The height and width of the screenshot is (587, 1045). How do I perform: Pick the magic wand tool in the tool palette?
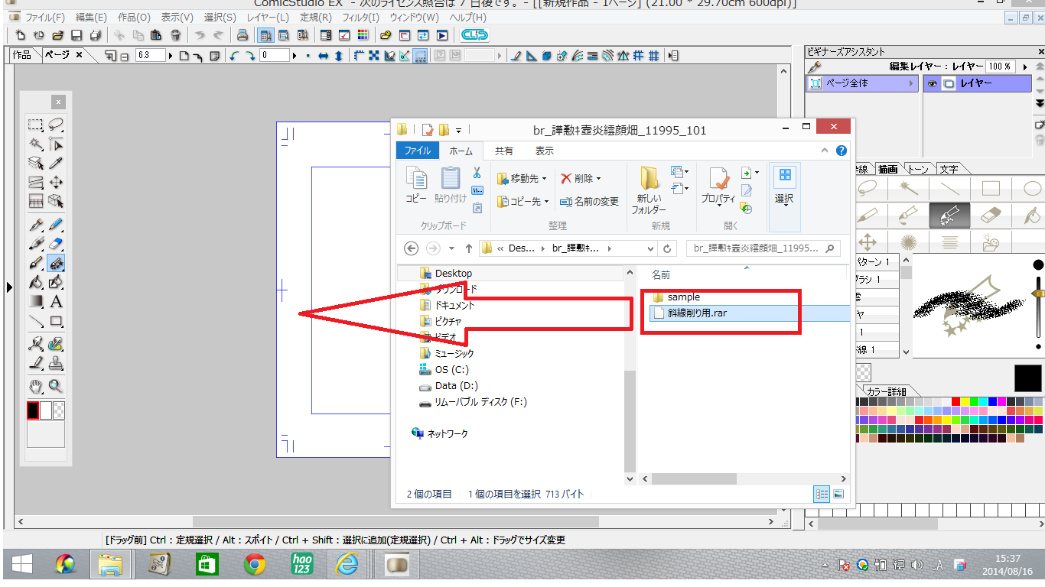36,144
